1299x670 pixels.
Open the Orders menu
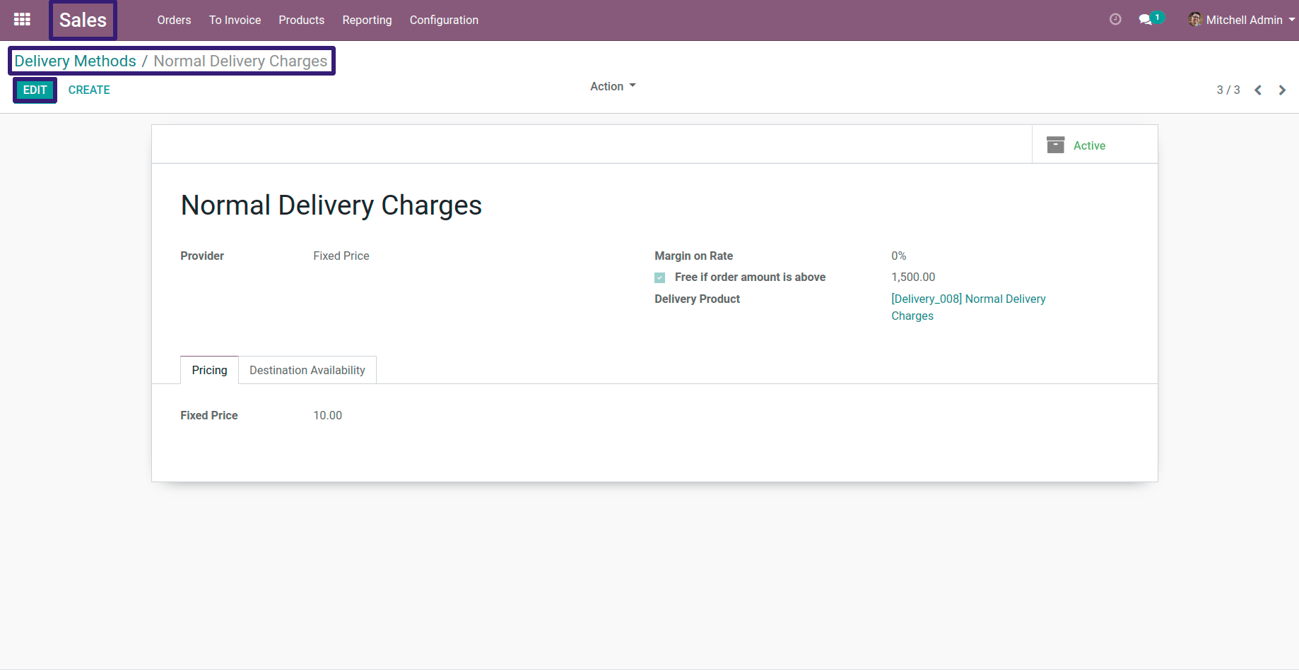coord(174,20)
